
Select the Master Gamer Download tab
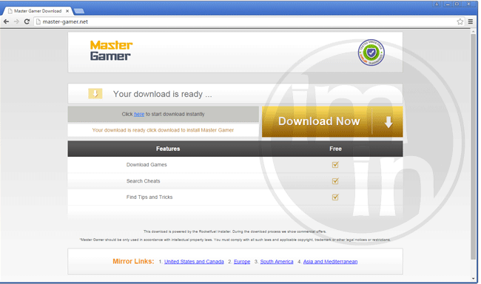(38, 11)
